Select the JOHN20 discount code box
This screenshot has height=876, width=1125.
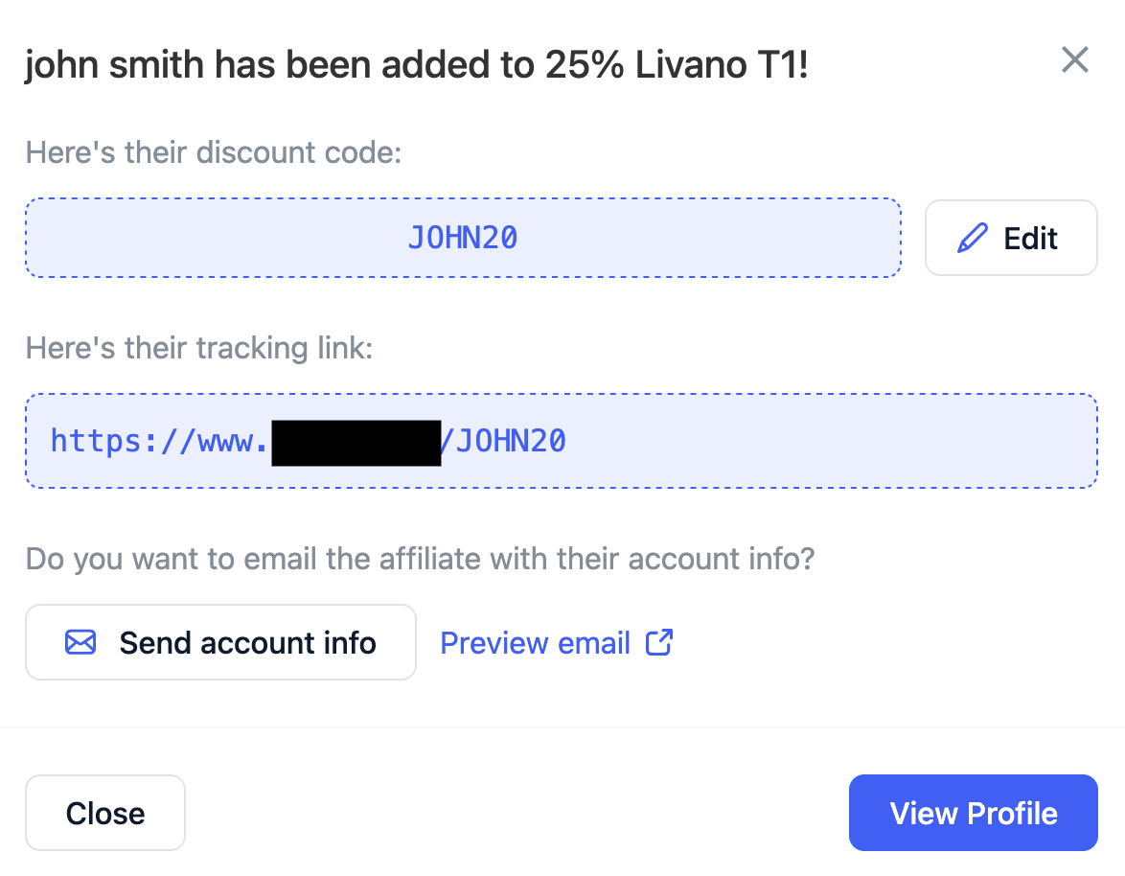(x=463, y=238)
